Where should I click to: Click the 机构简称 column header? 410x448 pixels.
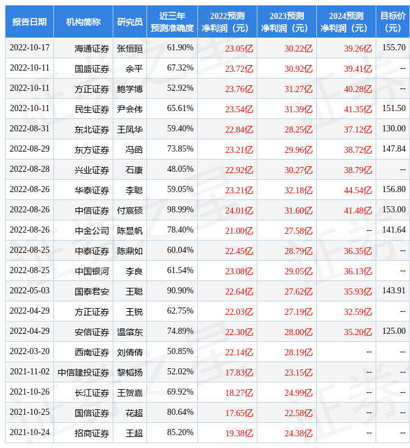coord(83,21)
